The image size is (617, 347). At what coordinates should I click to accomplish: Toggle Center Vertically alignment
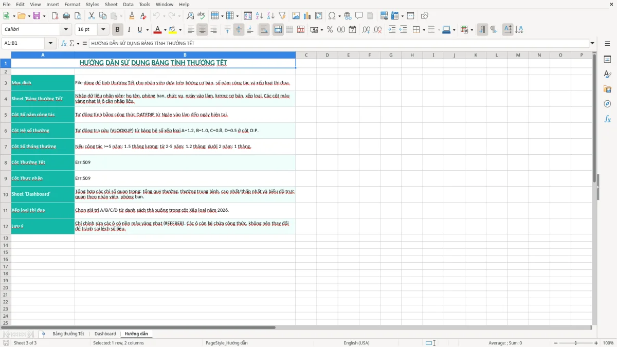tap(239, 30)
